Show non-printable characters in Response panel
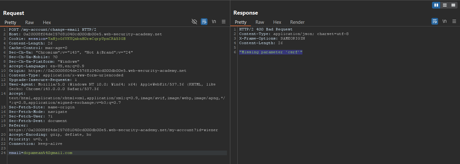The image size is (460, 164). click(444, 21)
